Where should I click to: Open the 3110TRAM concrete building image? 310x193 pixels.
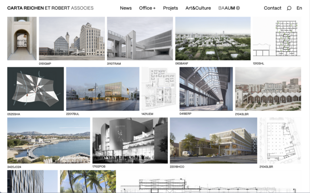(140, 39)
